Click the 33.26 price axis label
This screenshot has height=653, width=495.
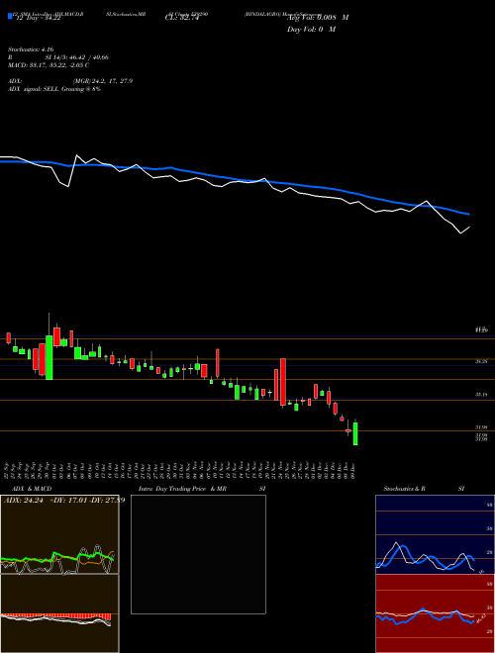(481, 362)
